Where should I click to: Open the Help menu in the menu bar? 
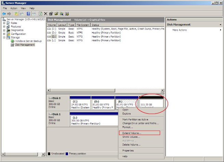(32, 8)
